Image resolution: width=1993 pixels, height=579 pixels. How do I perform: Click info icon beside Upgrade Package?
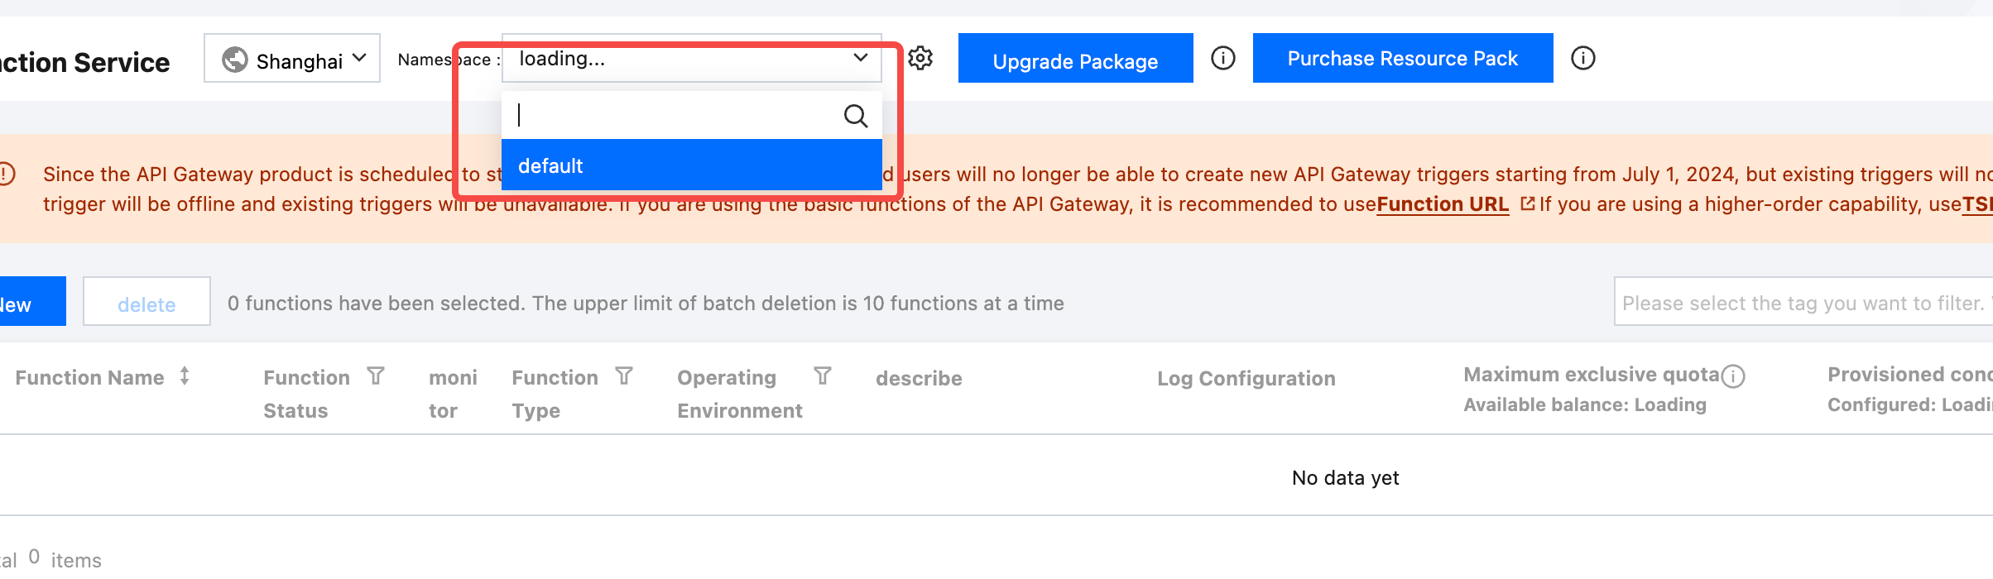pyautogui.click(x=1223, y=58)
